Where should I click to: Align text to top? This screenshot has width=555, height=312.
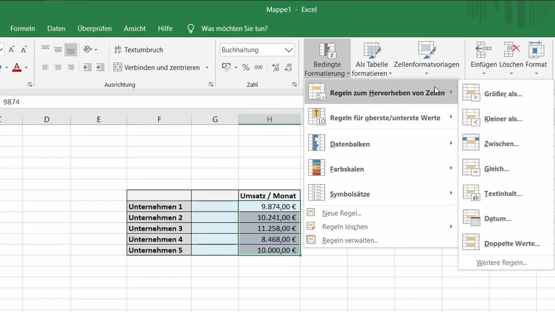click(45, 50)
